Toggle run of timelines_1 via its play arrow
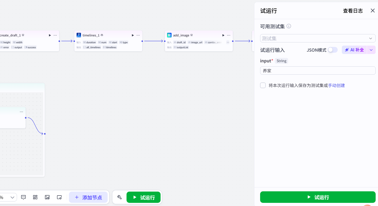 pyautogui.click(x=133, y=35)
